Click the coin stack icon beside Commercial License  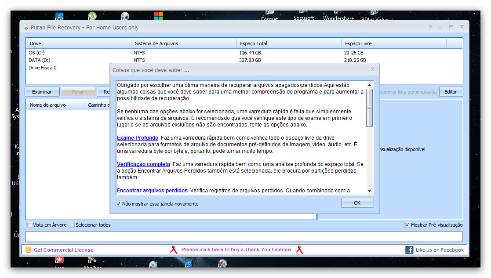coord(29,250)
